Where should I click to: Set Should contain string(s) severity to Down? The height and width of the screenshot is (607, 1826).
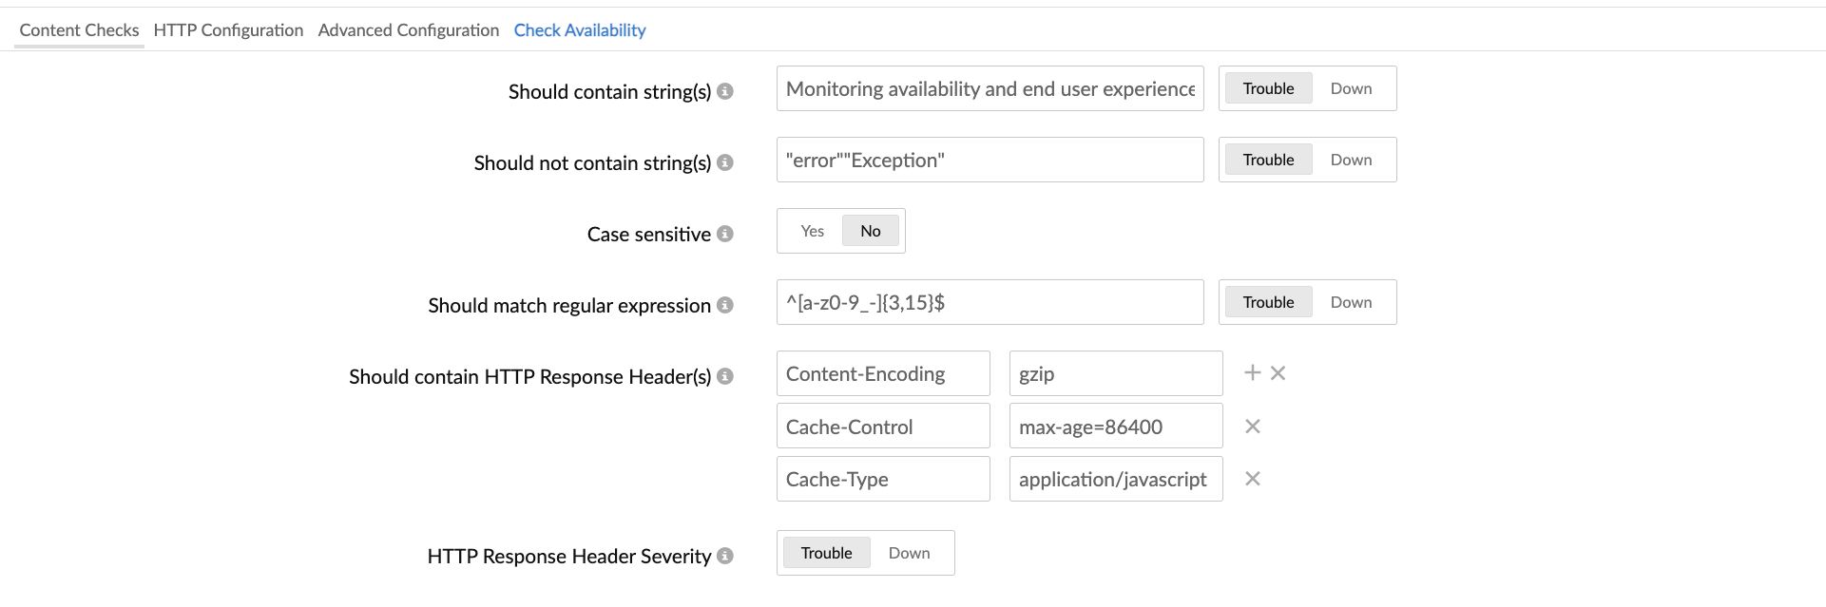point(1350,88)
